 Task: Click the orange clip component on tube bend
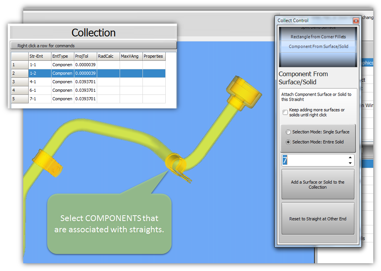(174, 165)
